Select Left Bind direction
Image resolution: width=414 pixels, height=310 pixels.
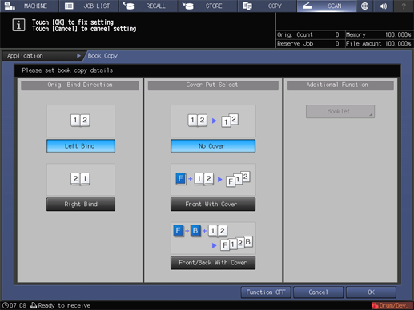pyautogui.click(x=81, y=146)
